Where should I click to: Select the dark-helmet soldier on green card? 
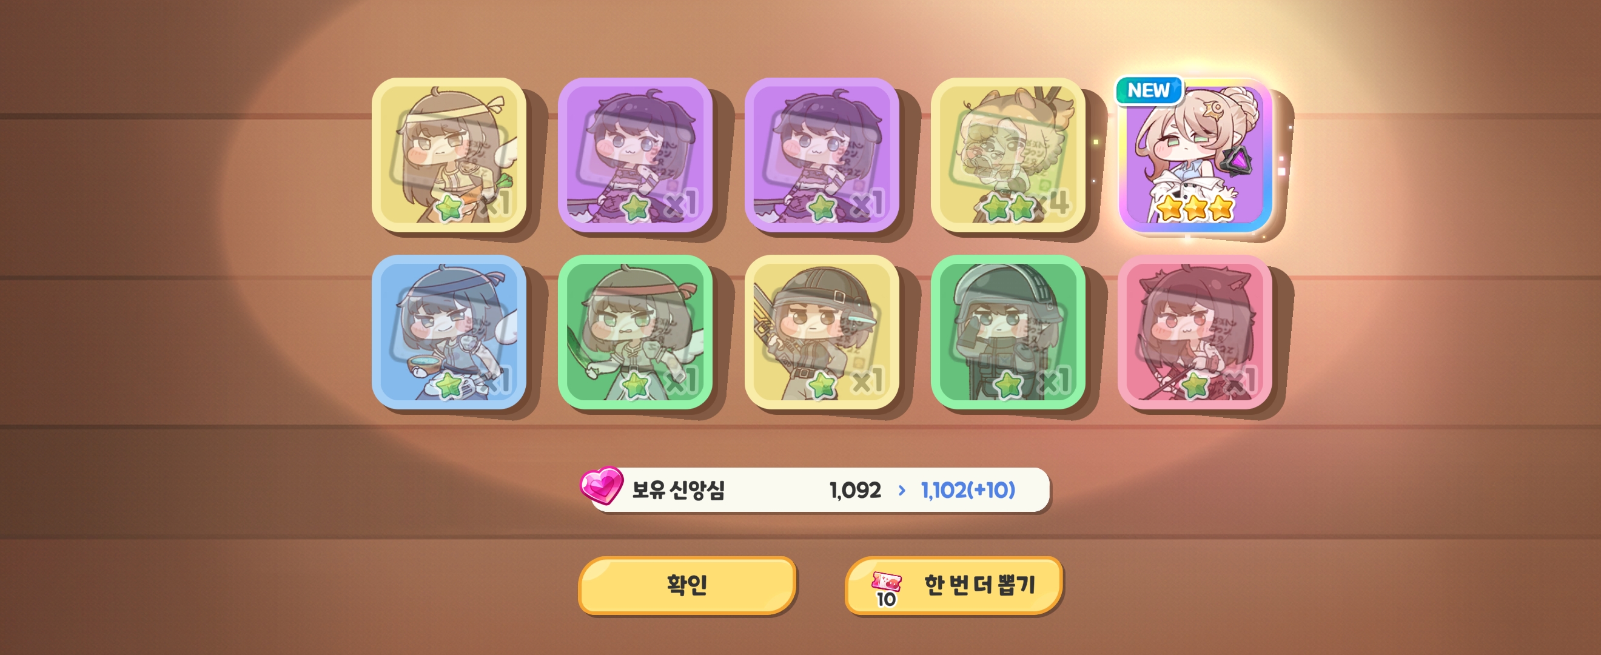pos(1008,332)
